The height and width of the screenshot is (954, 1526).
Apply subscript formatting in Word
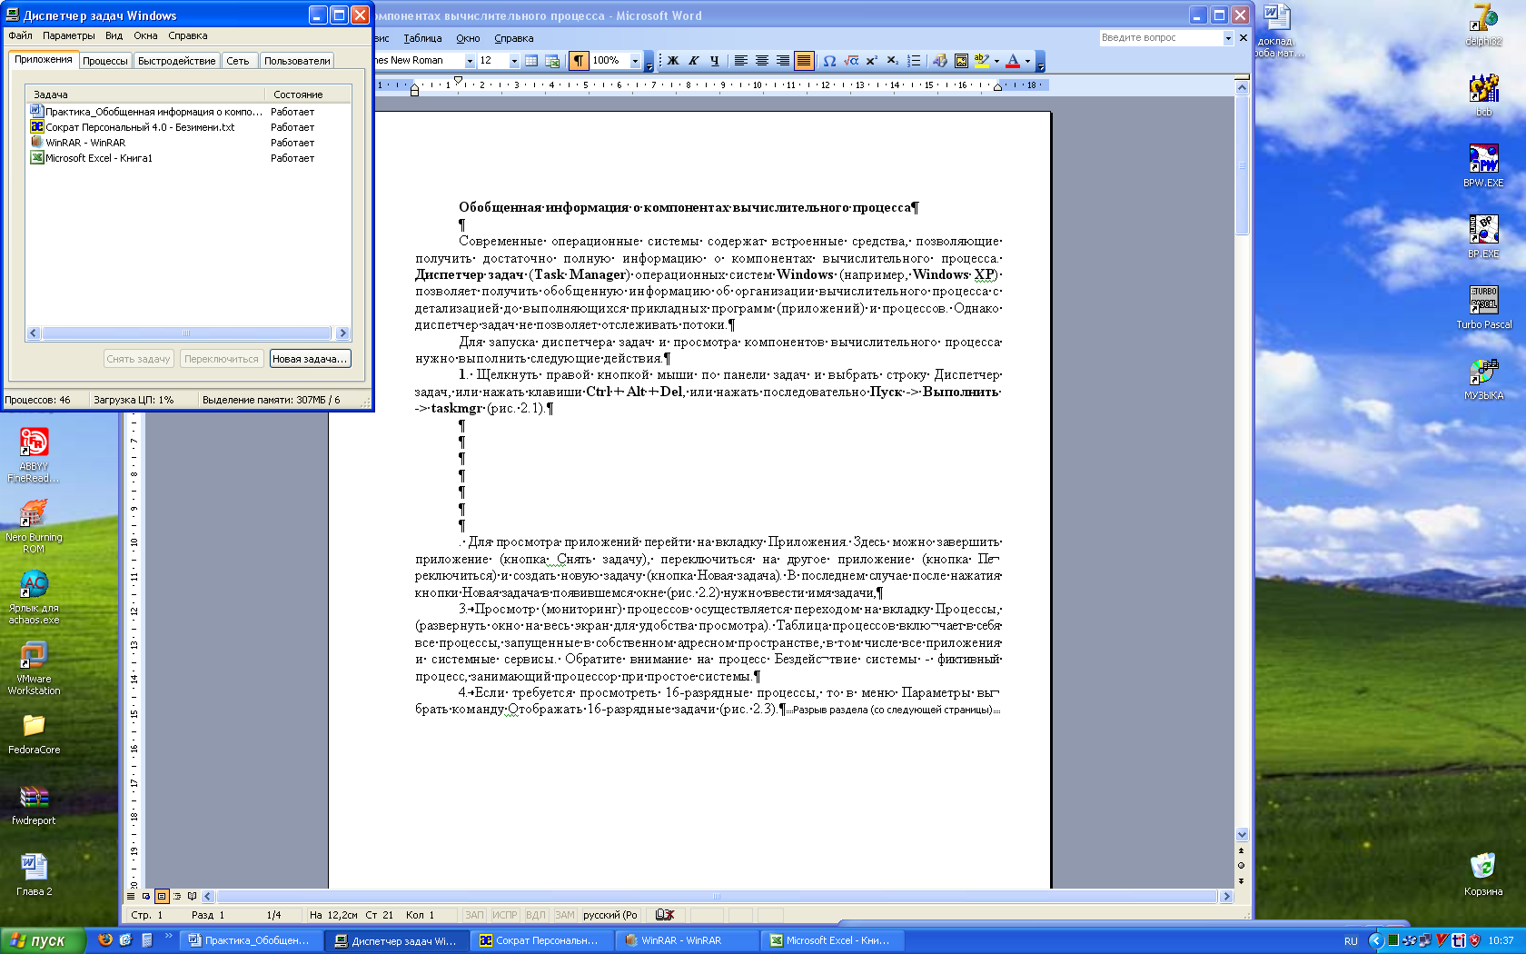click(x=893, y=61)
